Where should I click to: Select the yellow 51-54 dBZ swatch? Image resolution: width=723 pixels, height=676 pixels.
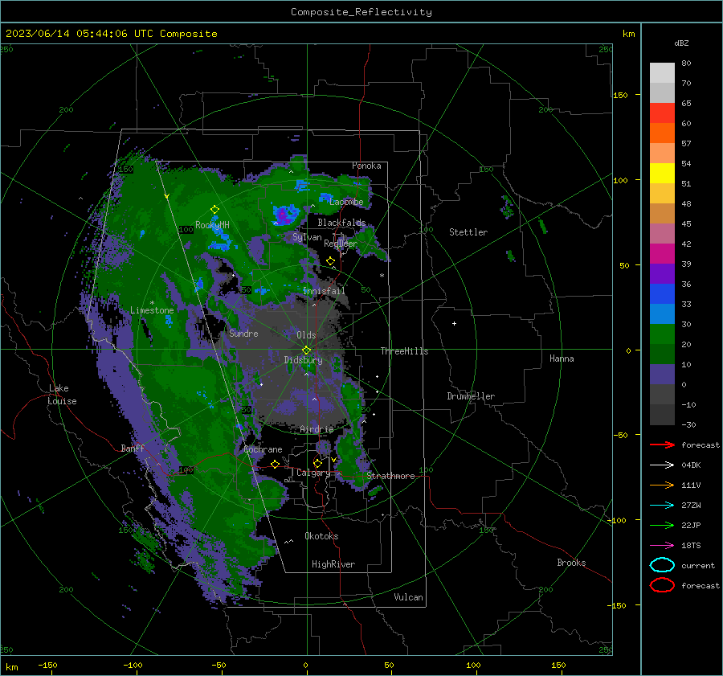(662, 173)
